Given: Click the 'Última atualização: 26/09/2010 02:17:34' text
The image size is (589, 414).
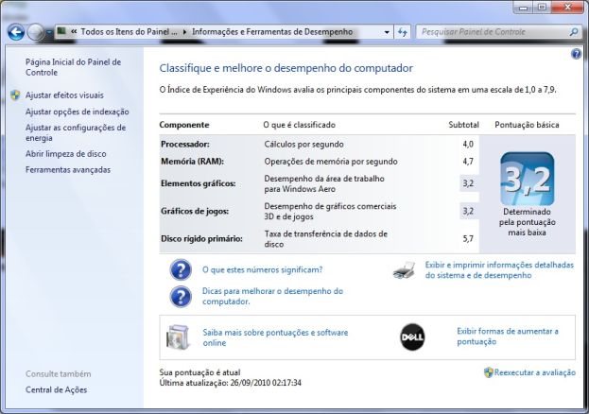Looking at the screenshot, I should click(231, 383).
